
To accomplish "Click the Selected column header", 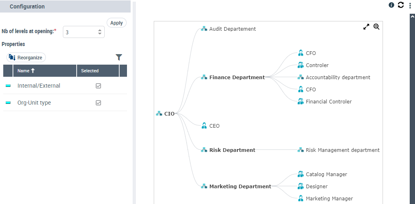I will tap(90, 71).
